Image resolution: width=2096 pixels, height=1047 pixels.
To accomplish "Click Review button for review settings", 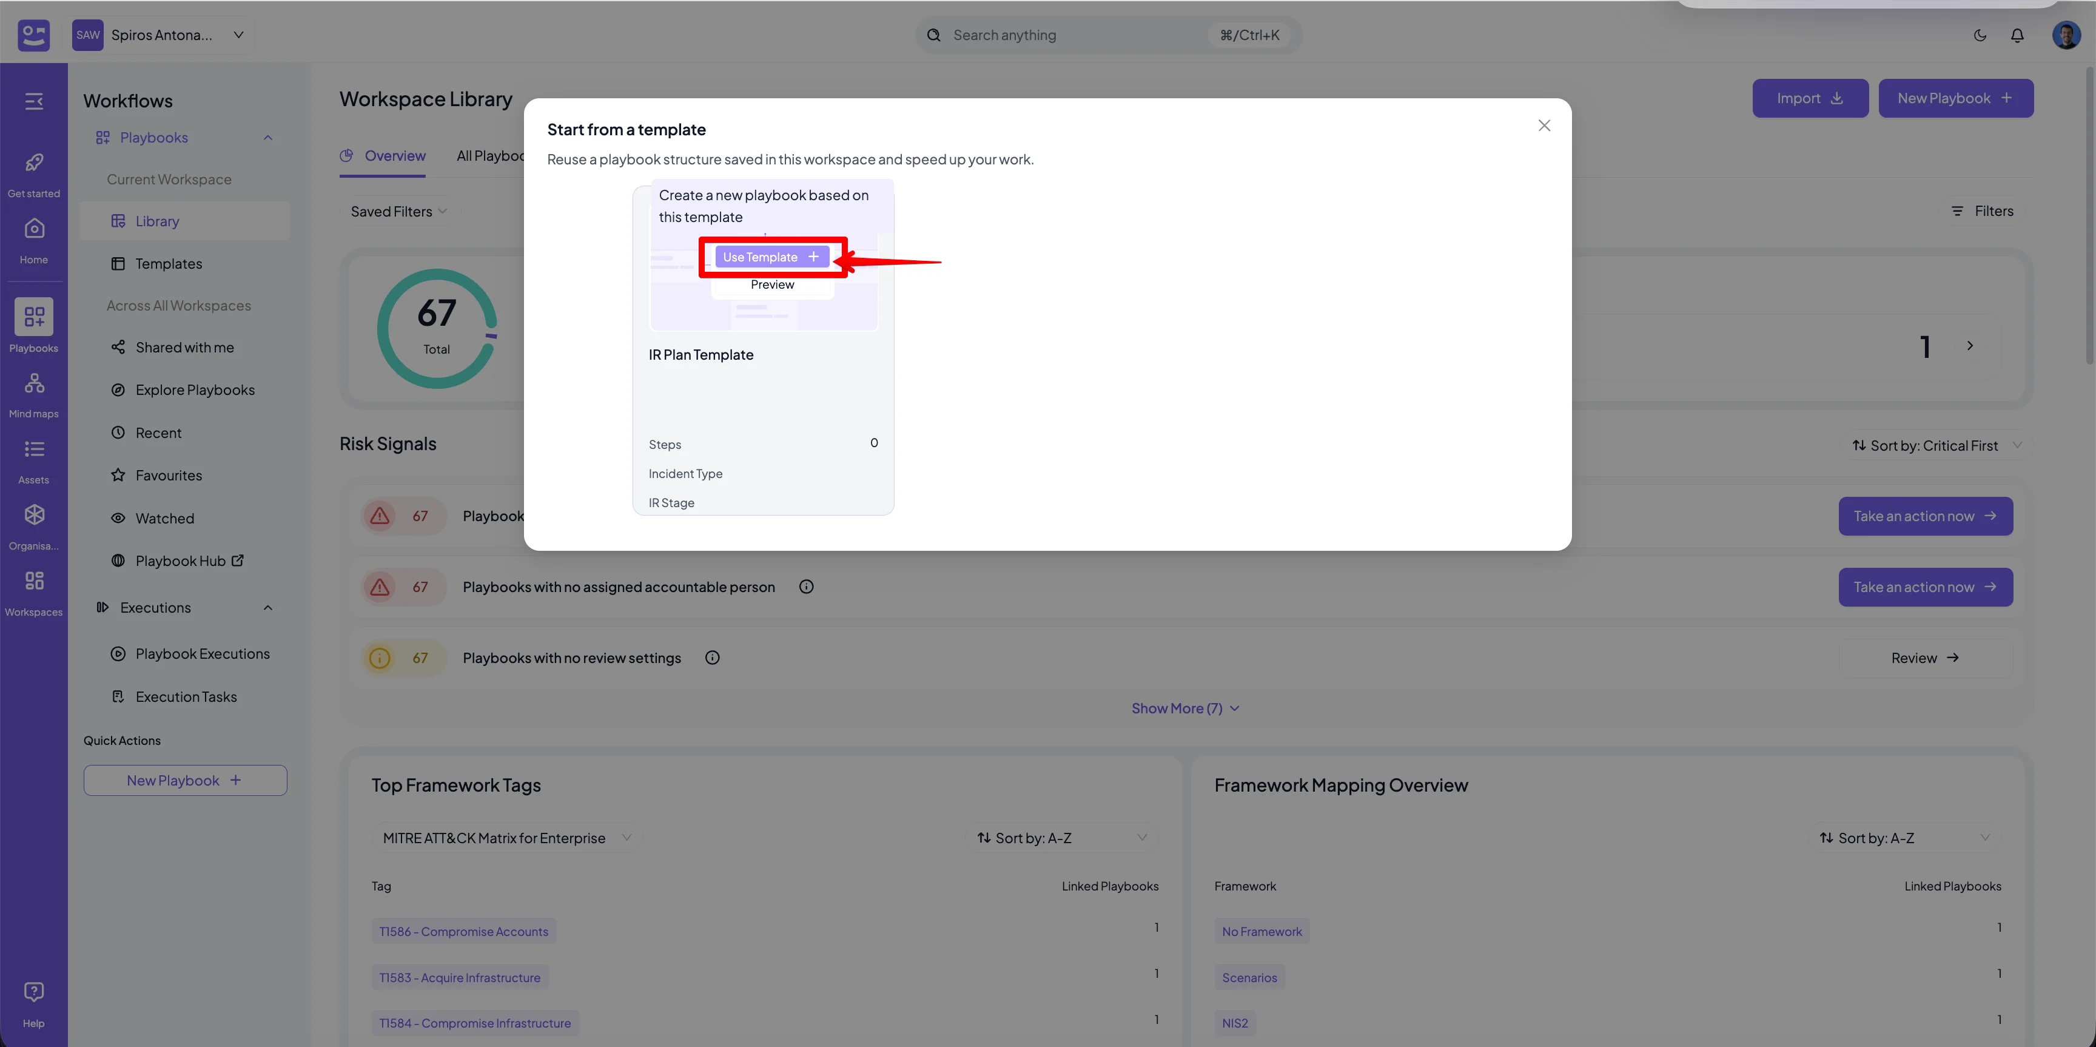I will click(1925, 658).
